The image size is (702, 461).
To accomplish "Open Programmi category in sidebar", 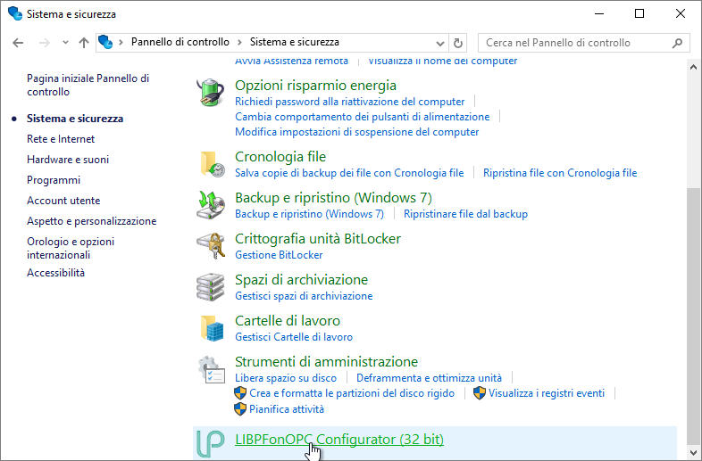I will pos(54,180).
